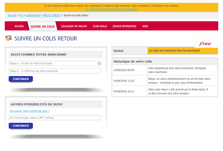
Task: Click the 882101248287 breadcrumb link
Action: [52, 15]
